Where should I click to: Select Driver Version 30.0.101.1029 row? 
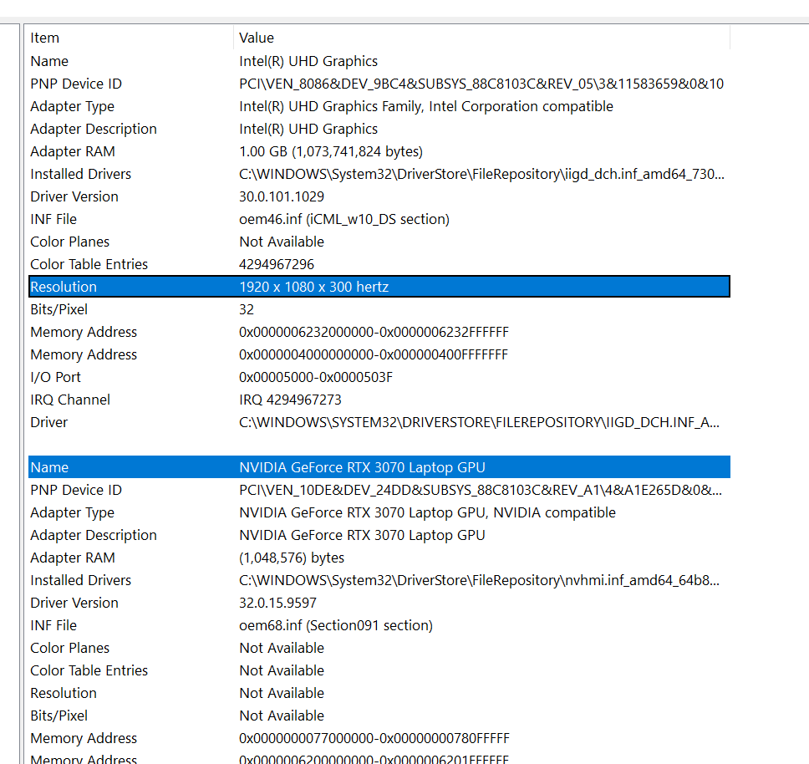click(x=379, y=196)
